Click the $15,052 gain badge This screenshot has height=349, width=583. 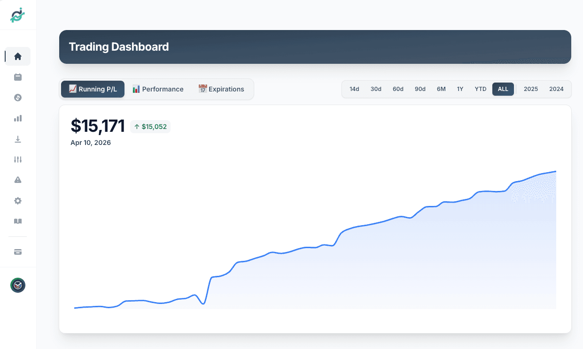[x=150, y=126]
